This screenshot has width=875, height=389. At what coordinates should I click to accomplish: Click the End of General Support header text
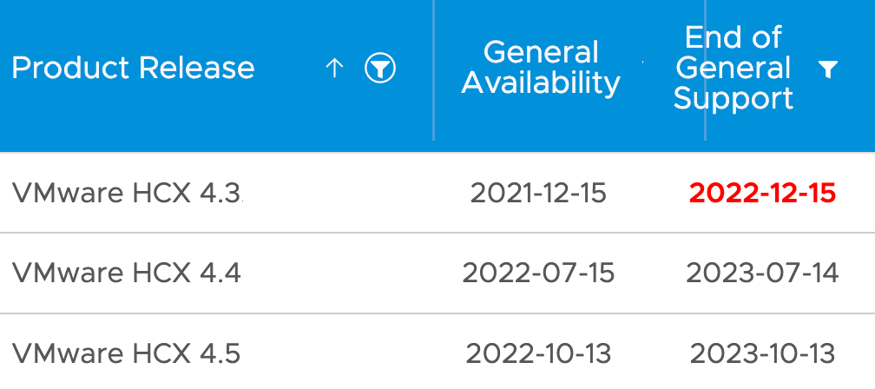pos(734,68)
